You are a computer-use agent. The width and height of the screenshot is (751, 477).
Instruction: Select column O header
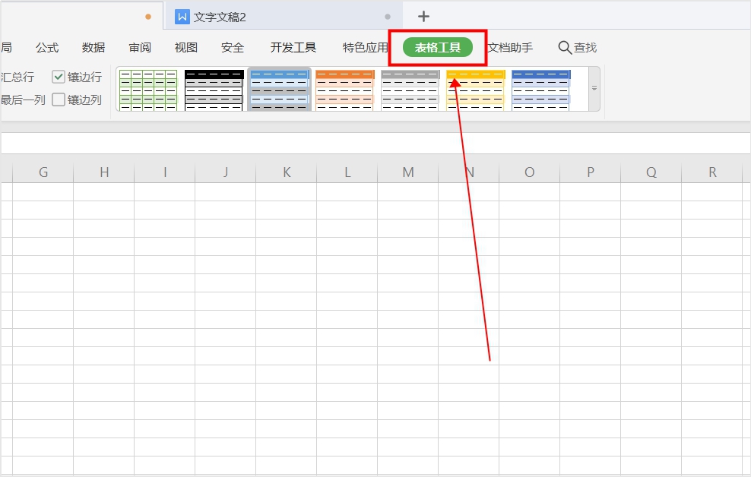tap(529, 172)
